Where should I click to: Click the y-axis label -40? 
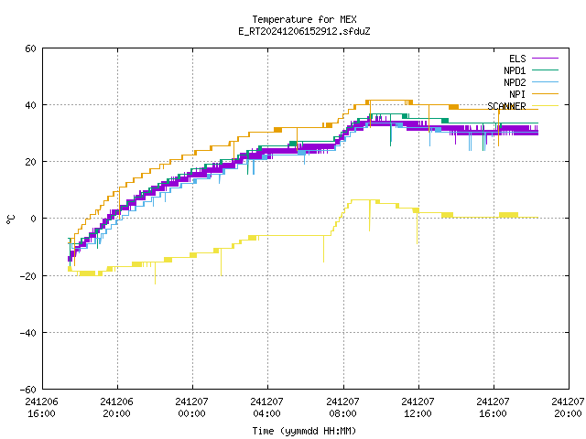click(x=28, y=333)
